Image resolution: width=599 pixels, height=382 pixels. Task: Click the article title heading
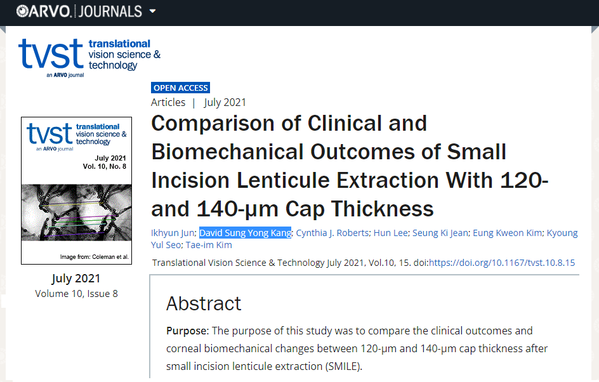(x=350, y=166)
